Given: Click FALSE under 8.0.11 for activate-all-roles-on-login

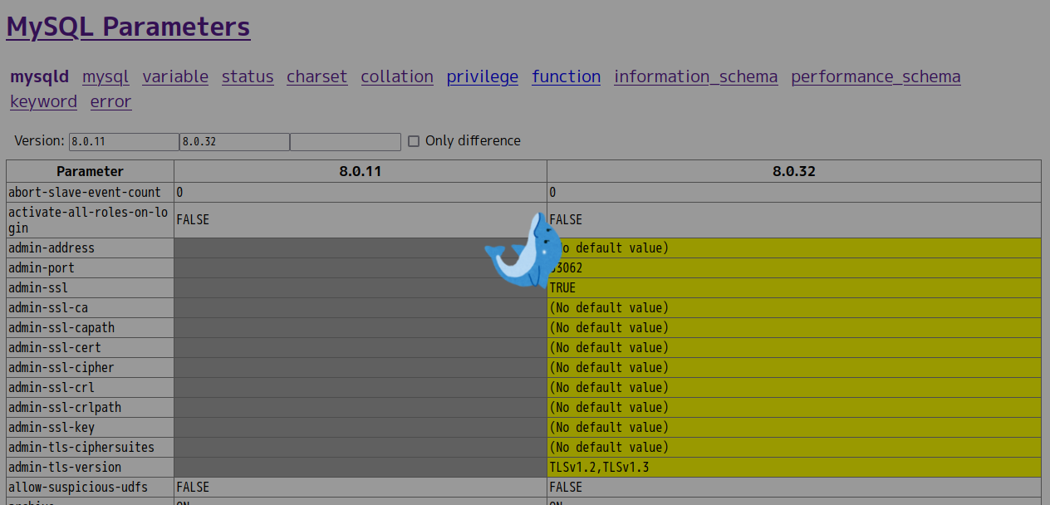Looking at the screenshot, I should click(x=361, y=220).
